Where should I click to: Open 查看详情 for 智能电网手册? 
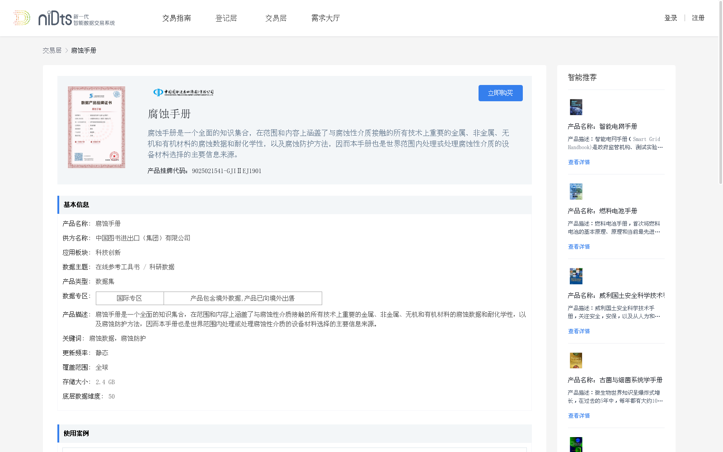[x=579, y=162]
